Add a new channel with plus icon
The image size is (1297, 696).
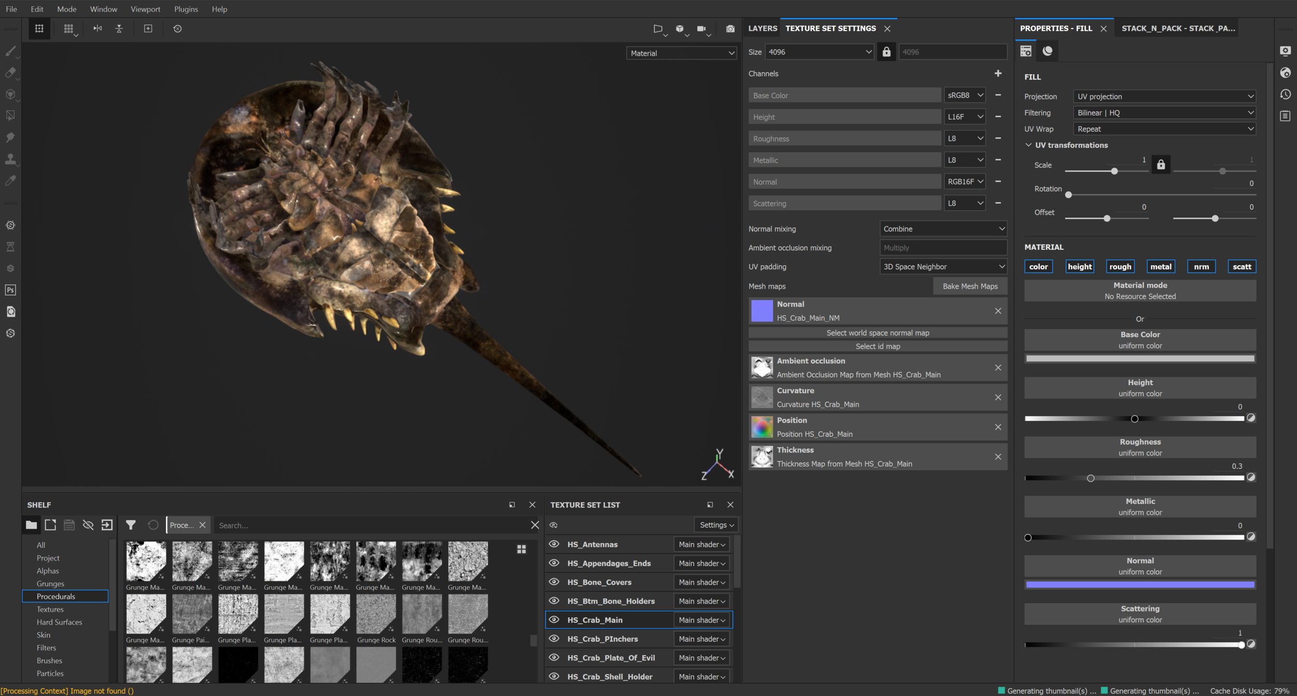point(998,74)
